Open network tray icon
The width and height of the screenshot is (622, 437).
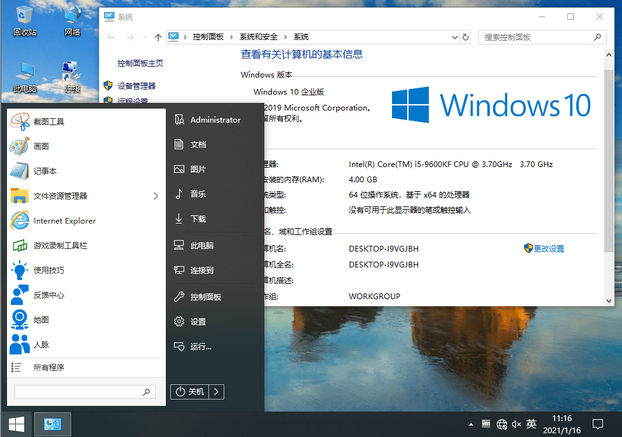[x=501, y=424]
